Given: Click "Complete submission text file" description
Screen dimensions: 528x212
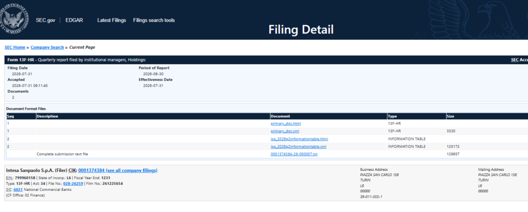Looking at the screenshot, I should tap(62, 154).
